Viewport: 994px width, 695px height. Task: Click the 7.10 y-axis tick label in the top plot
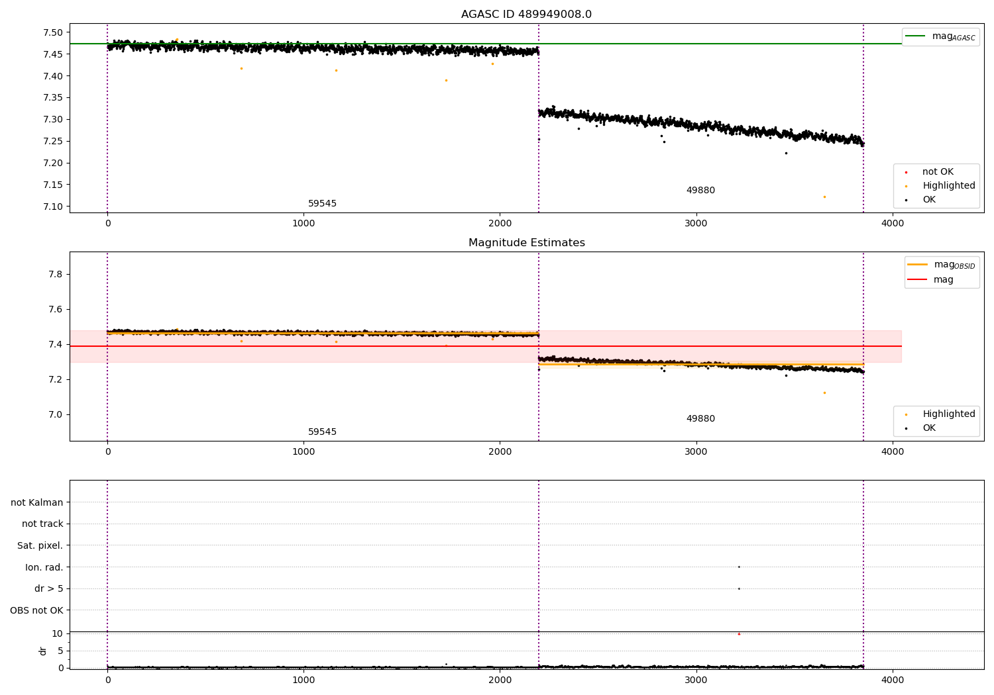[53, 207]
